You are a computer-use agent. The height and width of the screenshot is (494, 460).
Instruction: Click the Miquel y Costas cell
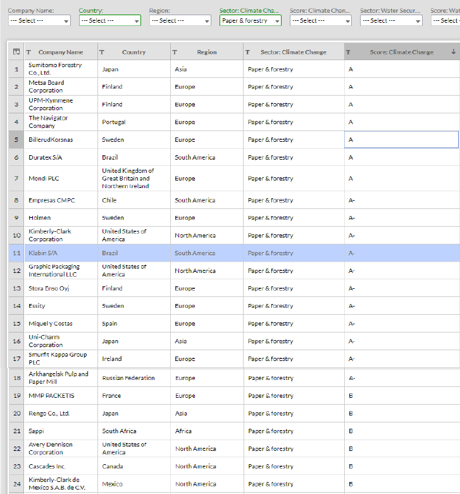(61, 324)
